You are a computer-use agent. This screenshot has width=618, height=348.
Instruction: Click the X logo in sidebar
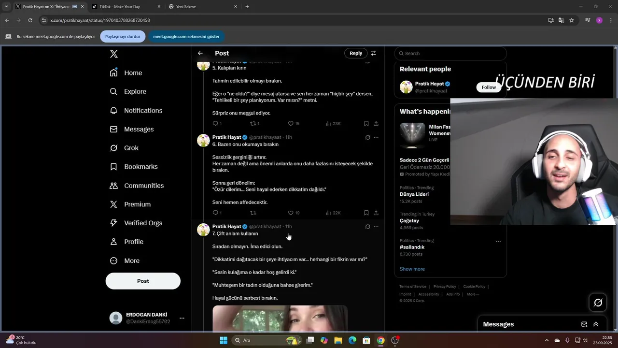[x=114, y=54]
